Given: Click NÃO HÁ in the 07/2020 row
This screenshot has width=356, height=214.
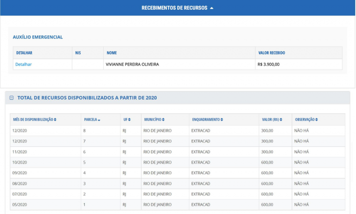Looking at the screenshot, I should point(301,194).
